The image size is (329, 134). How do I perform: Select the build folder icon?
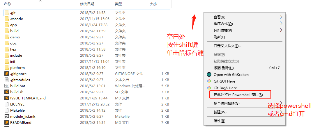(6, 31)
